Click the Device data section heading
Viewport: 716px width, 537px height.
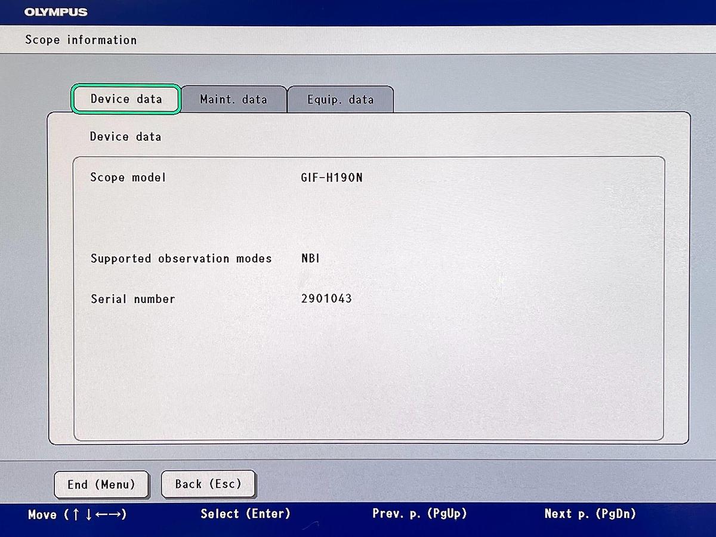(125, 137)
